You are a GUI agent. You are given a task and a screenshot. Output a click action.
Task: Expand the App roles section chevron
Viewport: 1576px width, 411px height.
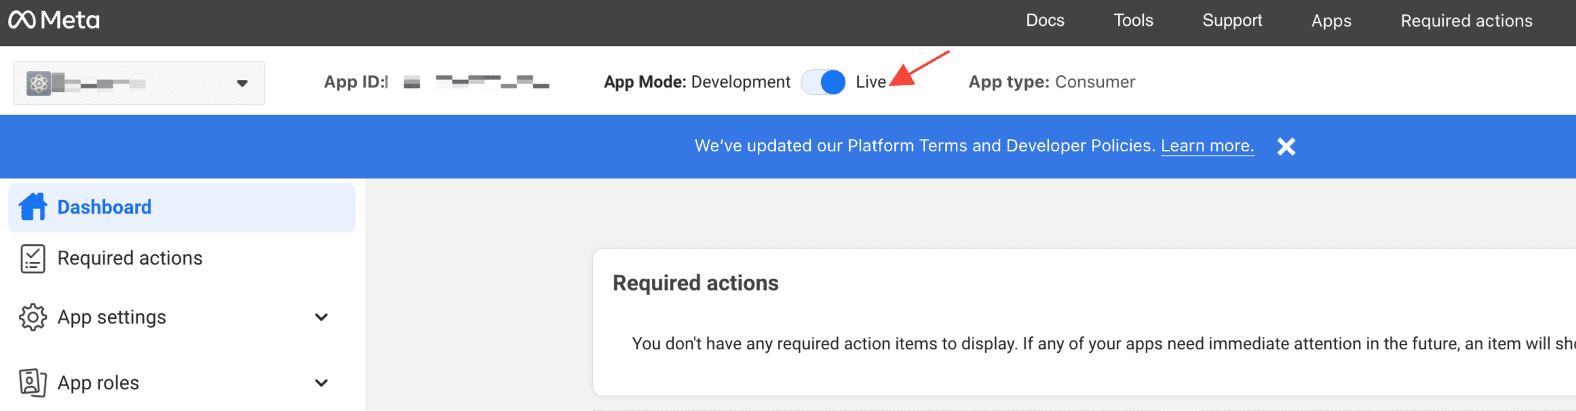point(322,383)
